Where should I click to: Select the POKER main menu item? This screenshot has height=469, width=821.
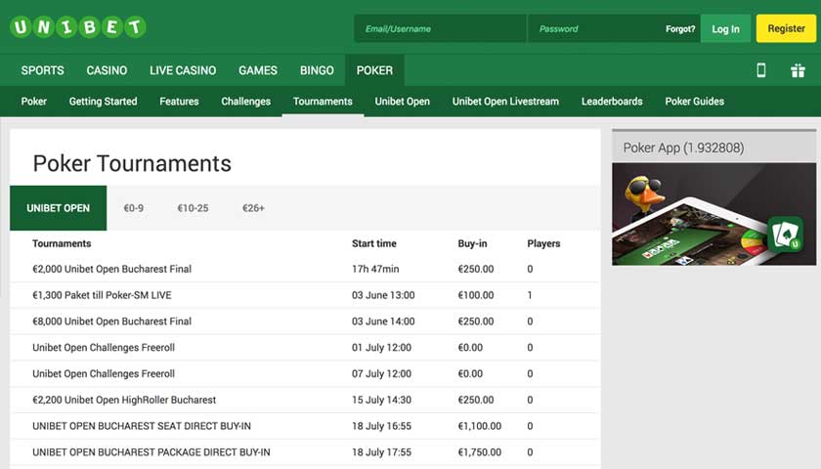click(374, 70)
